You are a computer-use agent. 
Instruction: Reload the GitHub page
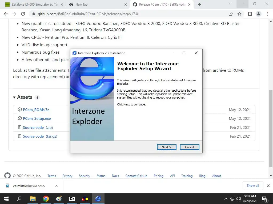23,14
